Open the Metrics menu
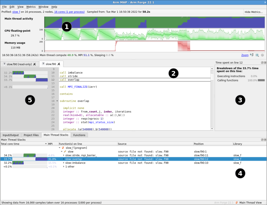The image size is (267, 205). [x=31, y=7]
